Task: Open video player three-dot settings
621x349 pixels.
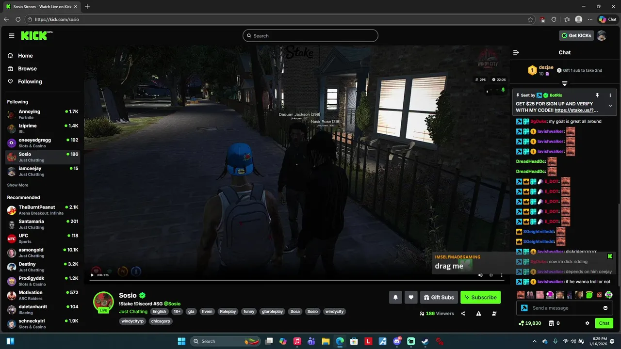Action: tap(502, 275)
